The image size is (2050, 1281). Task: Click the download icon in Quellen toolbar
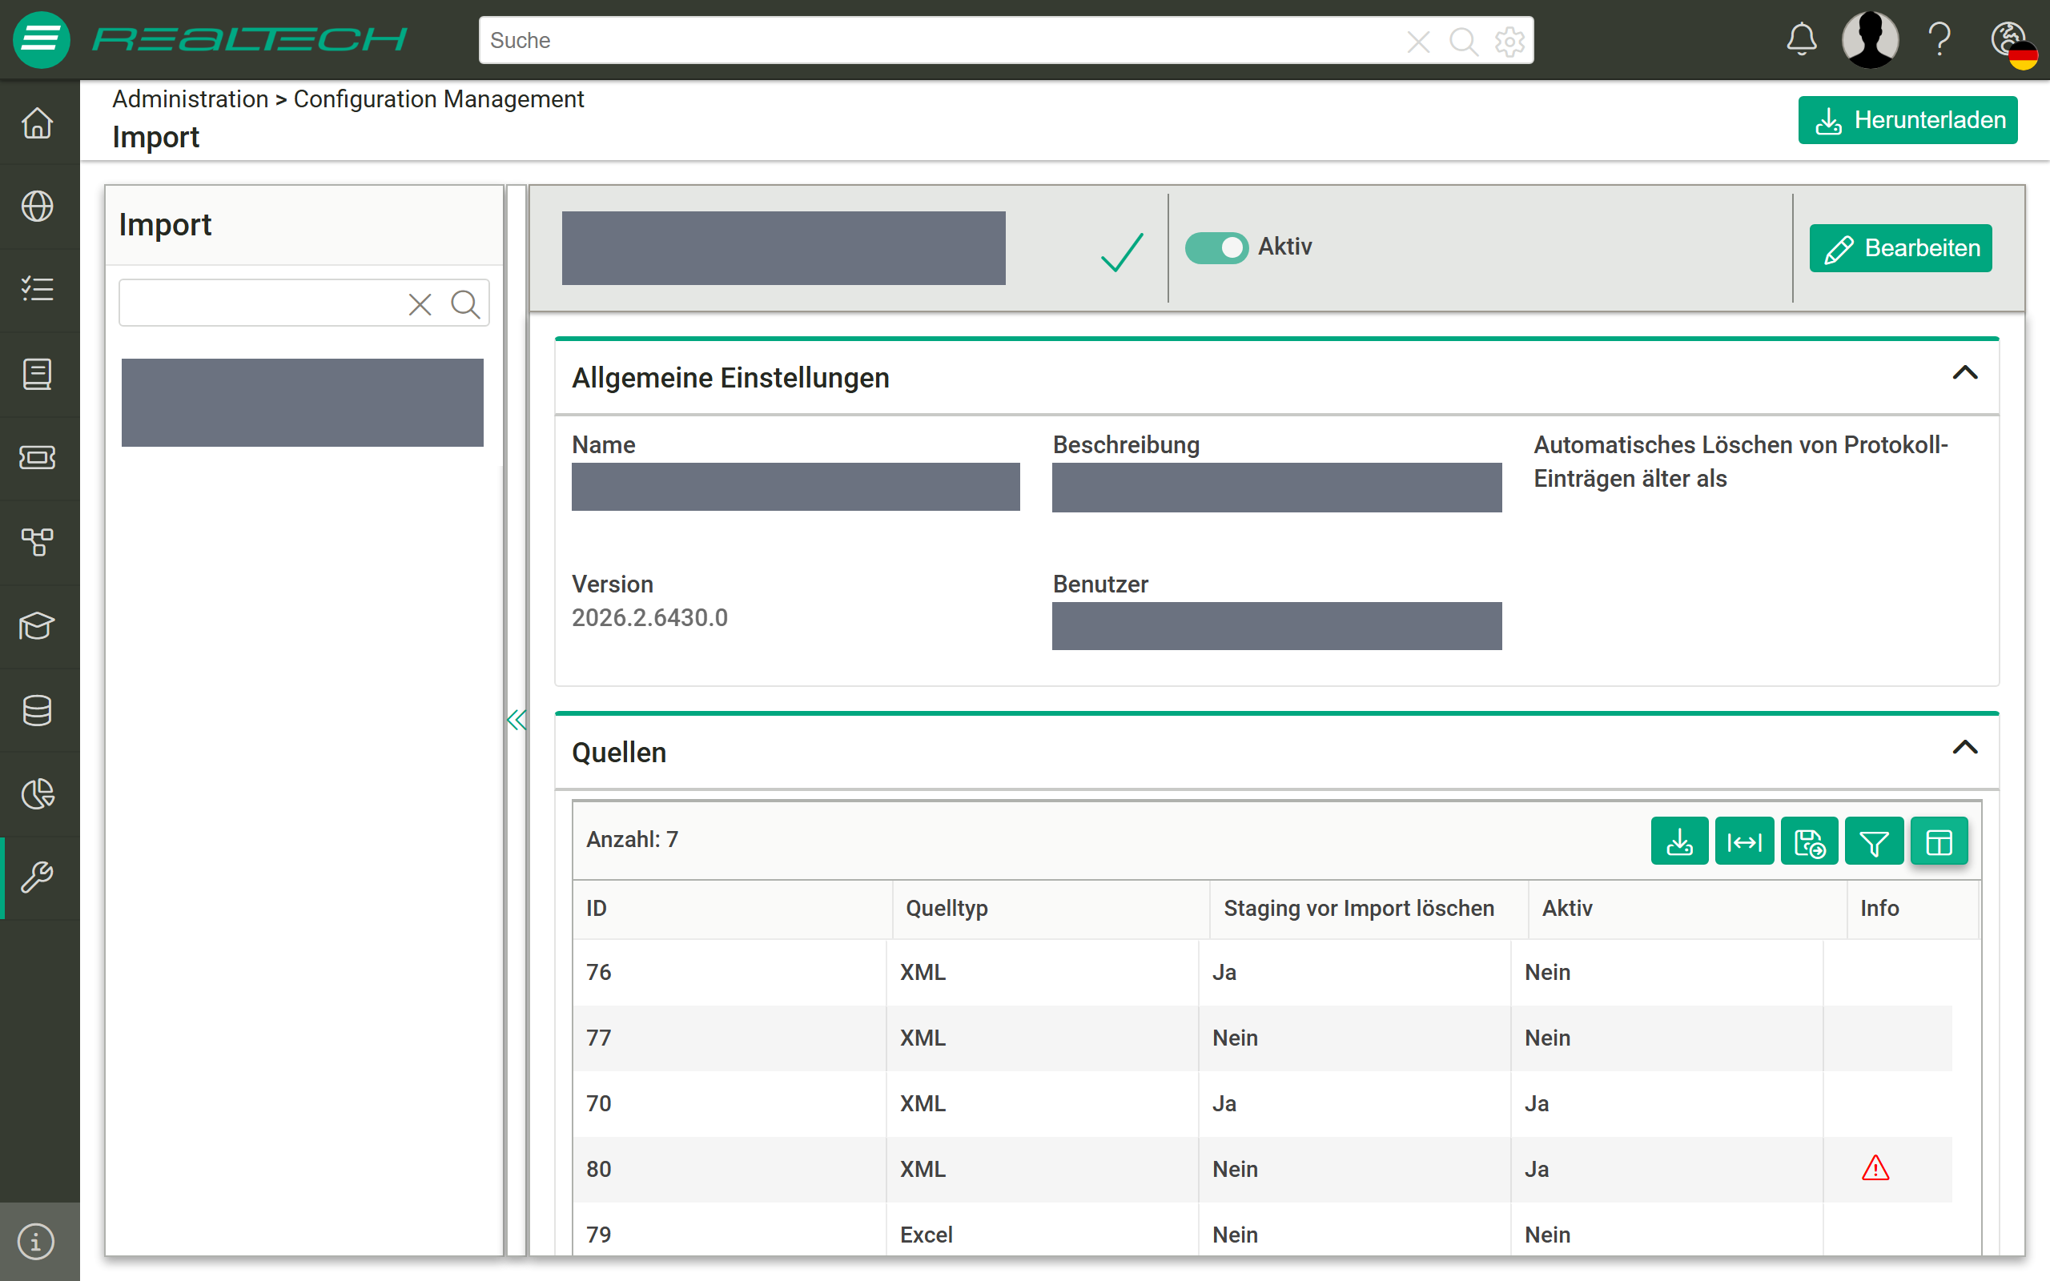coord(1679,842)
